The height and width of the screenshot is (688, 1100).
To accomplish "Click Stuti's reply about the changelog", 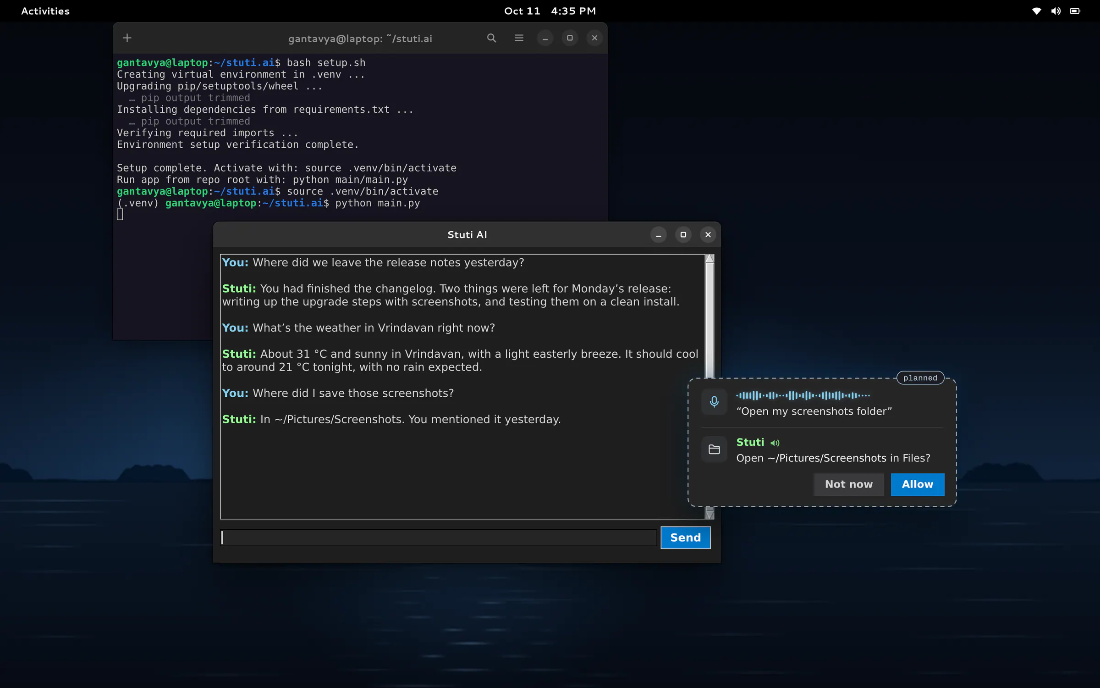I will tap(451, 295).
